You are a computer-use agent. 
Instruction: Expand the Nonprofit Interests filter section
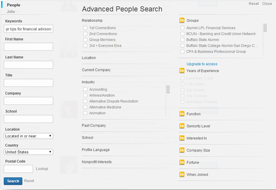(96, 162)
